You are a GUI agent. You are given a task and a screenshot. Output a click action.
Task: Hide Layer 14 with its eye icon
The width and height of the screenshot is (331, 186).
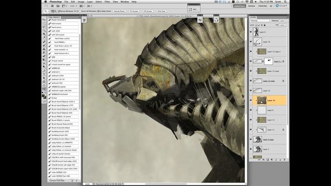[251, 42]
